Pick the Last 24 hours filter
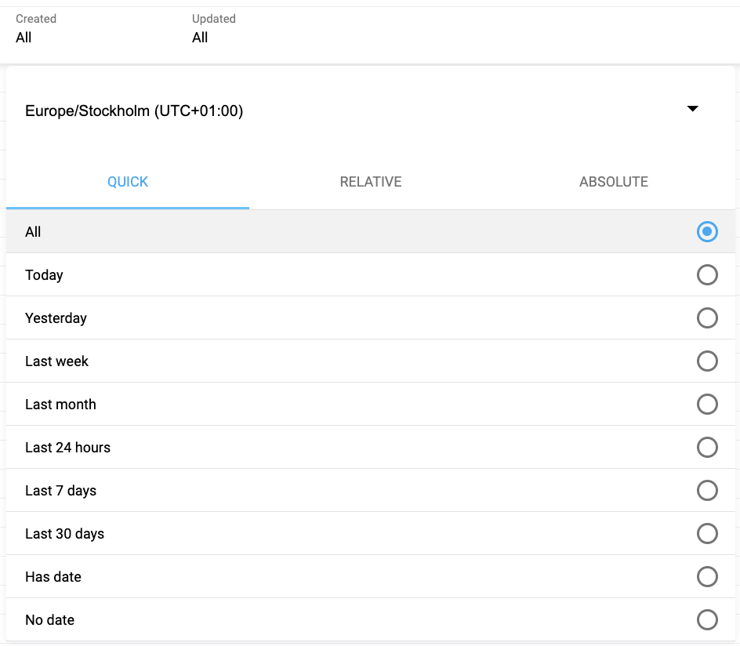 coord(707,447)
